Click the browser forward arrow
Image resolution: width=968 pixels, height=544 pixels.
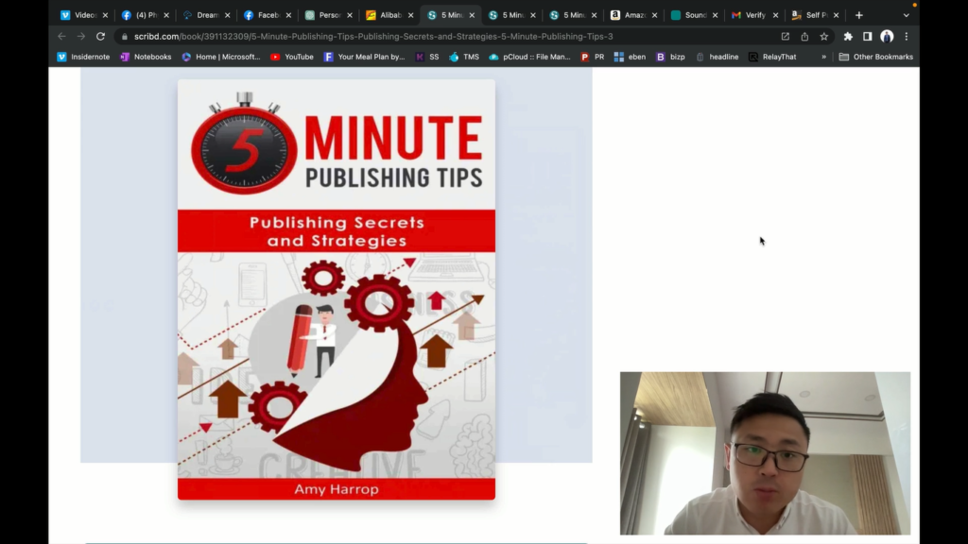[x=81, y=37]
